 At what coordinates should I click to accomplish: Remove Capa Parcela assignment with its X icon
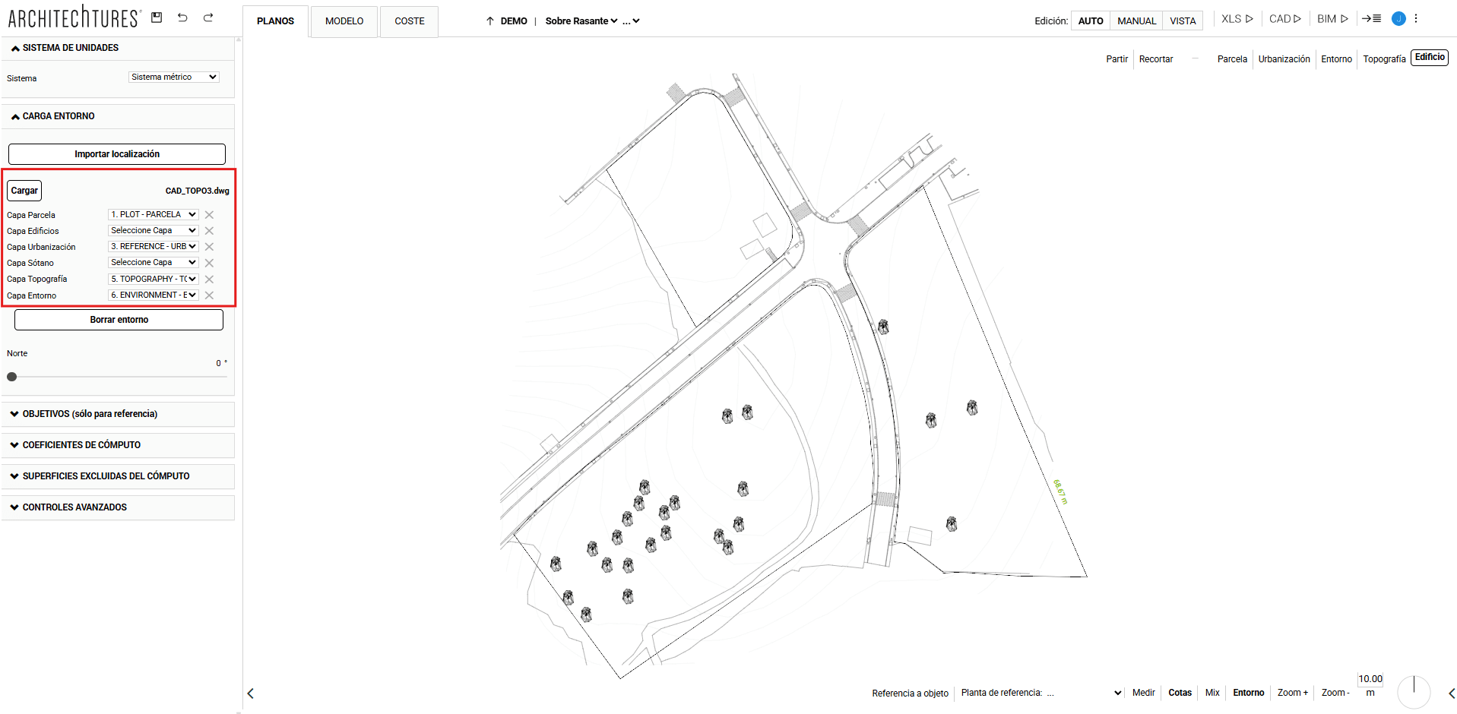click(209, 214)
